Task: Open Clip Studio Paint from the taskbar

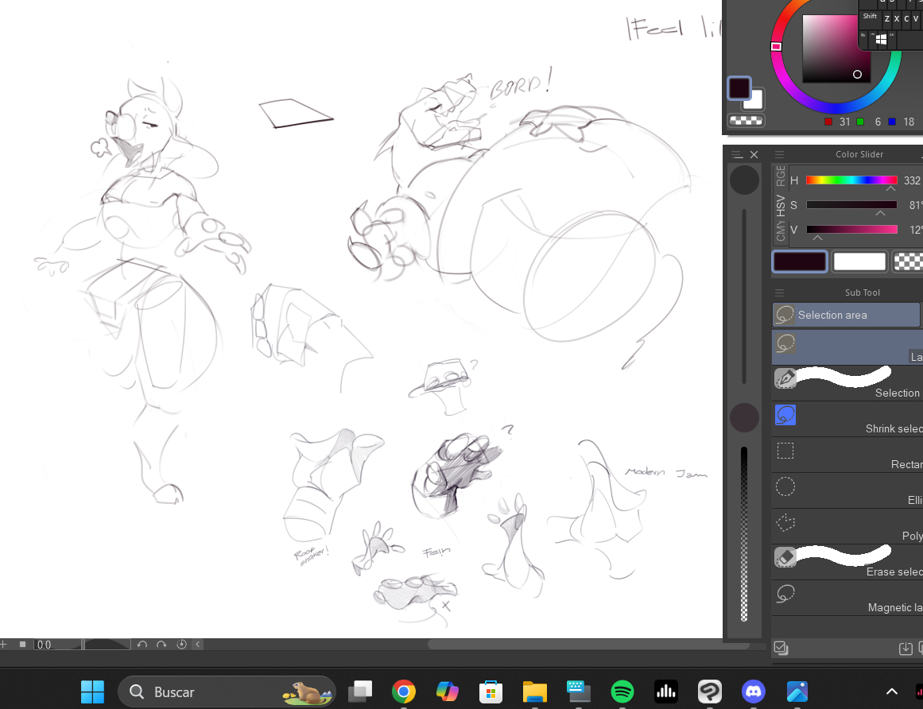Action: pos(709,692)
